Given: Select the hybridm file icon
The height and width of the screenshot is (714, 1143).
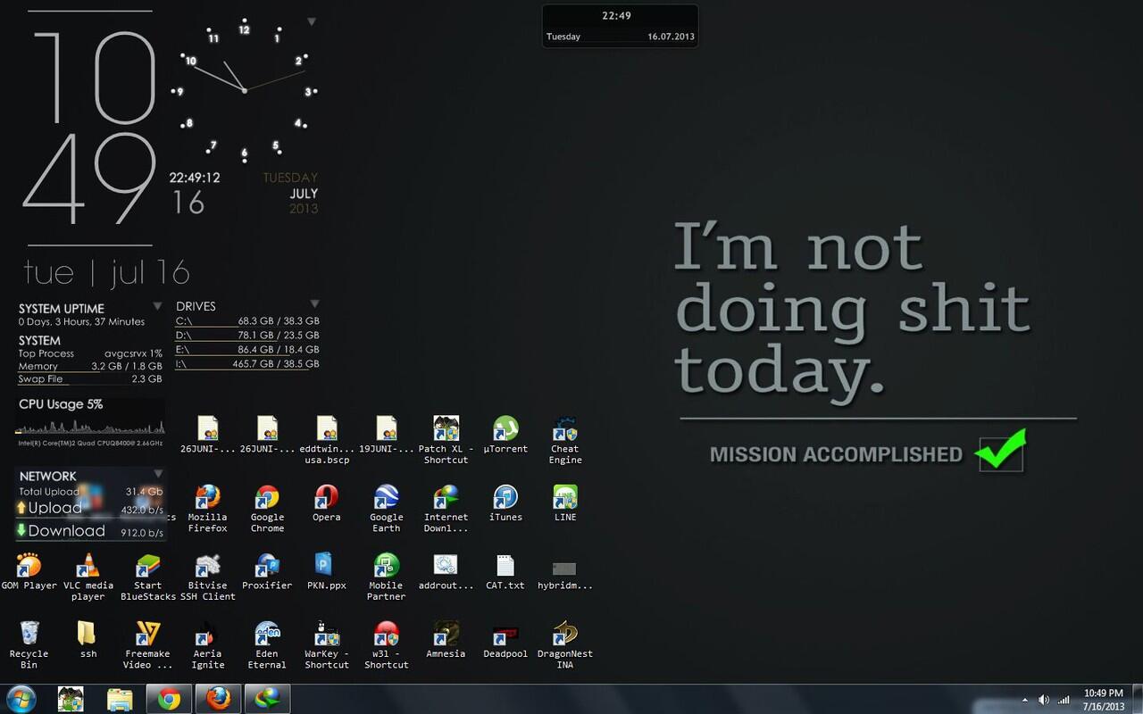Looking at the screenshot, I should (565, 572).
